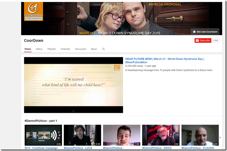Viewport: 227px width, 151px height.
Task: Open the About tab
Action: [x=94, y=49]
